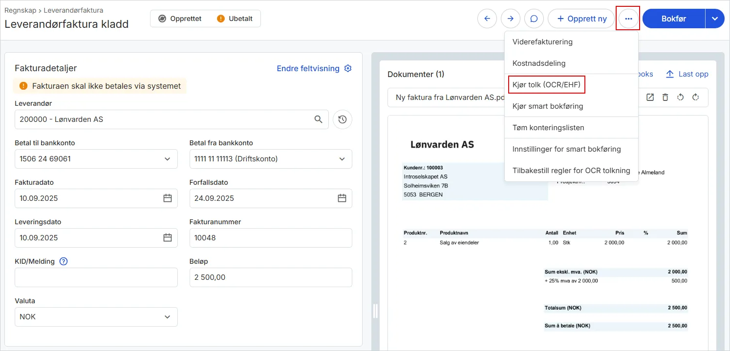Image resolution: width=730 pixels, height=351 pixels.
Task: Click 'Salg av eiendeler' in the invoice preview
Action: (459, 242)
